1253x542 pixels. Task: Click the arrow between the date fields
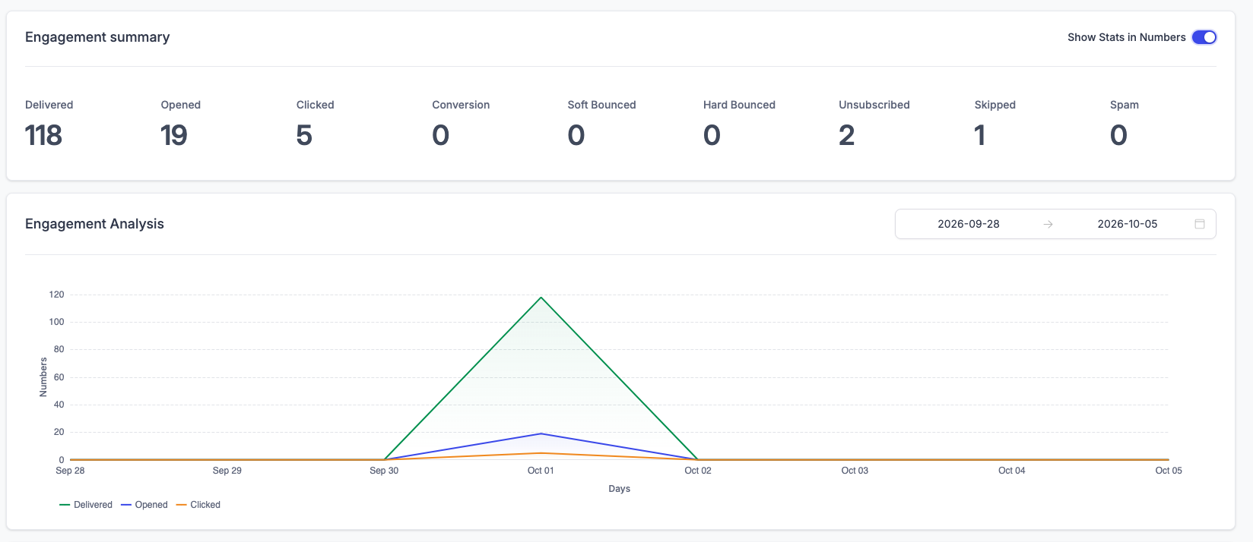pyautogui.click(x=1048, y=224)
